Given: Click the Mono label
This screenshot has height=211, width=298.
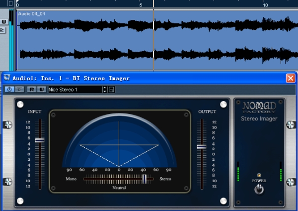Looking at the screenshot, I should tap(71, 179).
